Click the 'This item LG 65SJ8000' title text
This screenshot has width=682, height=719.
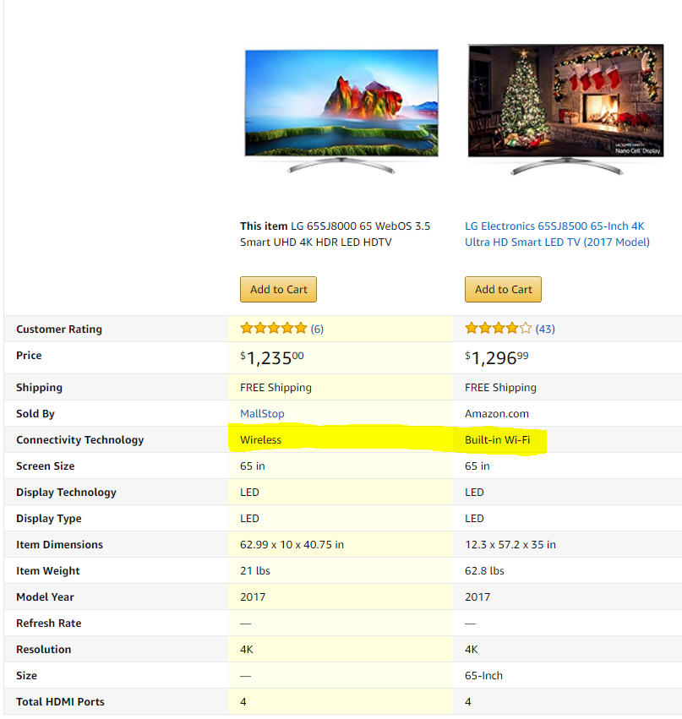click(x=335, y=234)
